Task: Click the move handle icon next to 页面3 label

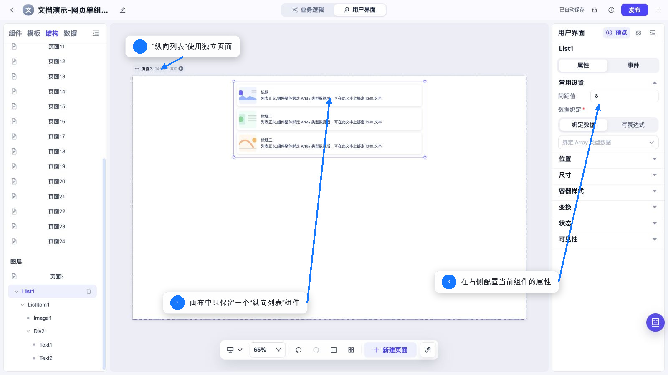Action: pyautogui.click(x=137, y=69)
